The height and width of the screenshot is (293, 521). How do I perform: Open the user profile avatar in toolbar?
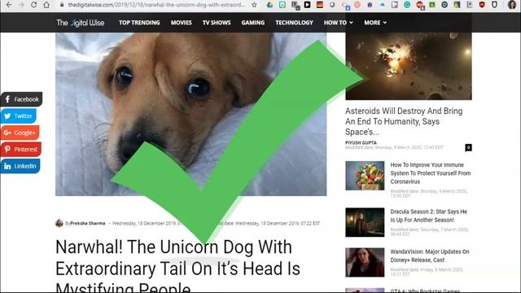pos(512,5)
